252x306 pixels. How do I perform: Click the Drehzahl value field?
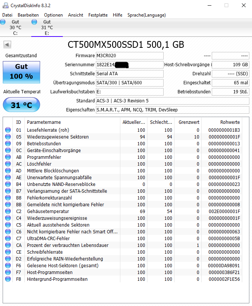click(231, 73)
